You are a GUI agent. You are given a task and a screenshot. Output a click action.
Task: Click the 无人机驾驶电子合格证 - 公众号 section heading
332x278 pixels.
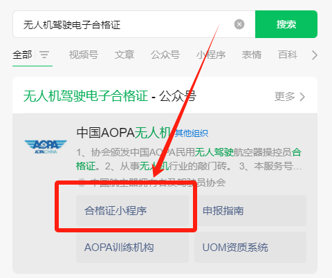coord(110,96)
